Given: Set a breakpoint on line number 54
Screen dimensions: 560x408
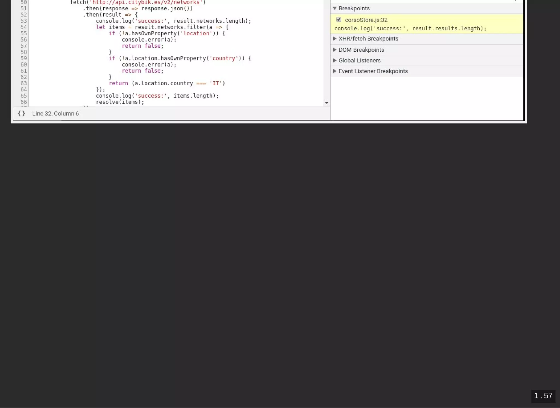Looking at the screenshot, I should tap(24, 27).
